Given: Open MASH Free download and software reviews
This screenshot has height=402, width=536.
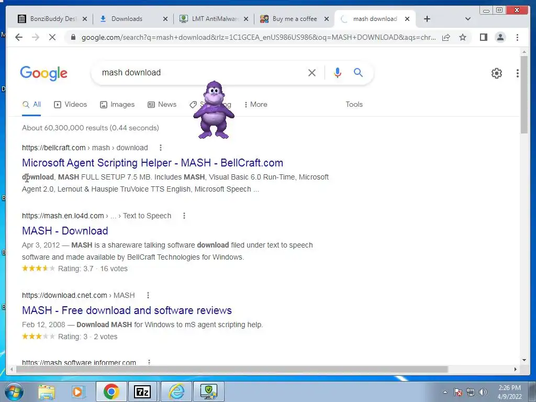Looking at the screenshot, I should point(127,310).
